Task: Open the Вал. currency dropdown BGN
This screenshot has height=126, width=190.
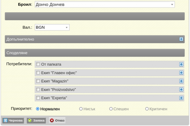Action: coord(52,27)
